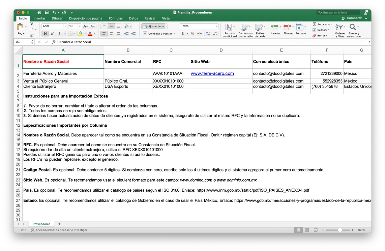Click the Eliminar cells icon
The image size is (385, 251).
tap(288, 27)
